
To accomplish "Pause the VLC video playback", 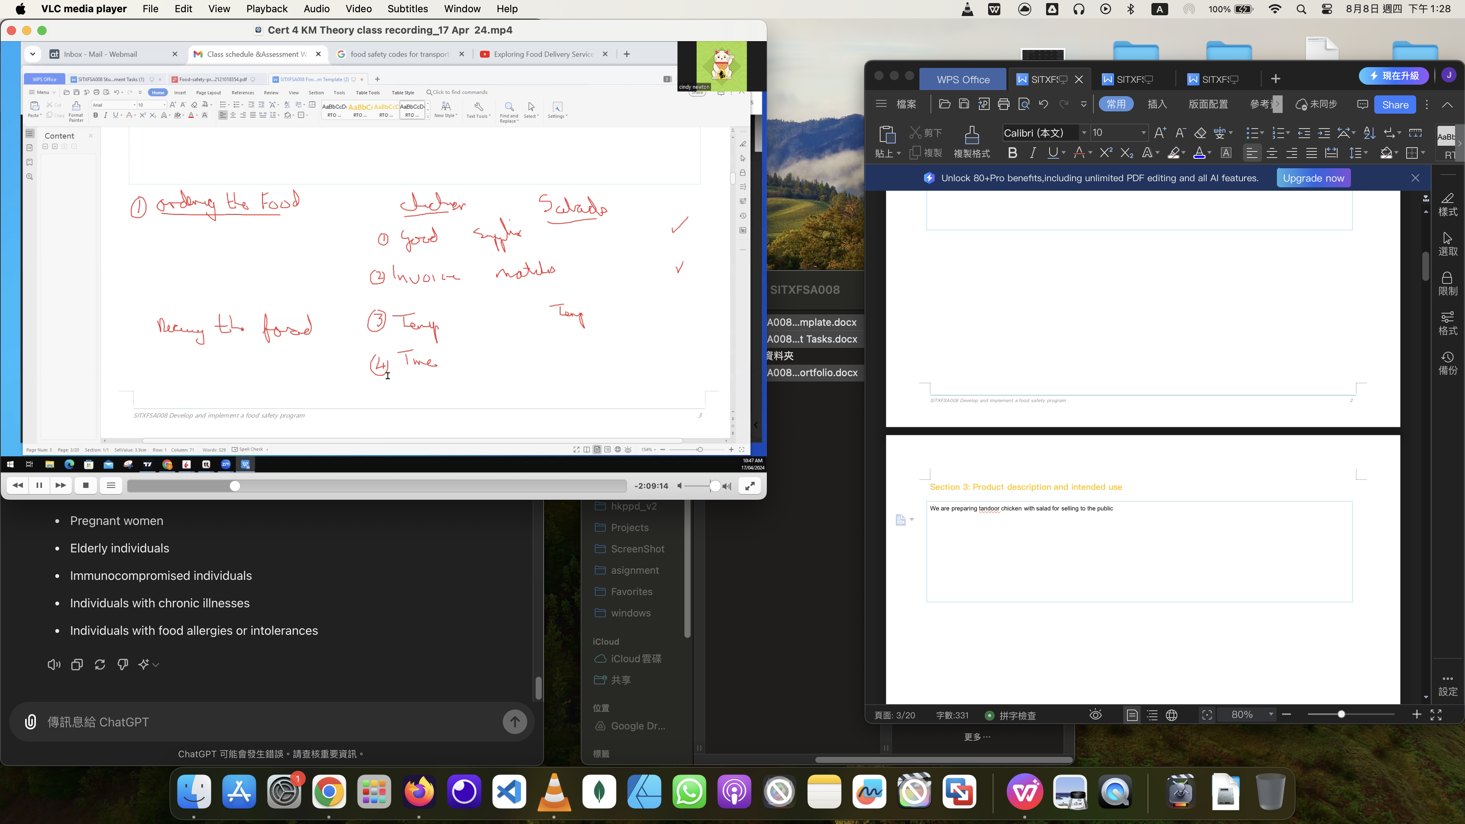I will pyautogui.click(x=39, y=485).
